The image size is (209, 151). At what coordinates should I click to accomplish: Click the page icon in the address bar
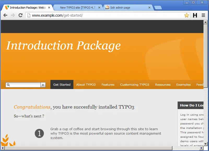[x=29, y=15]
